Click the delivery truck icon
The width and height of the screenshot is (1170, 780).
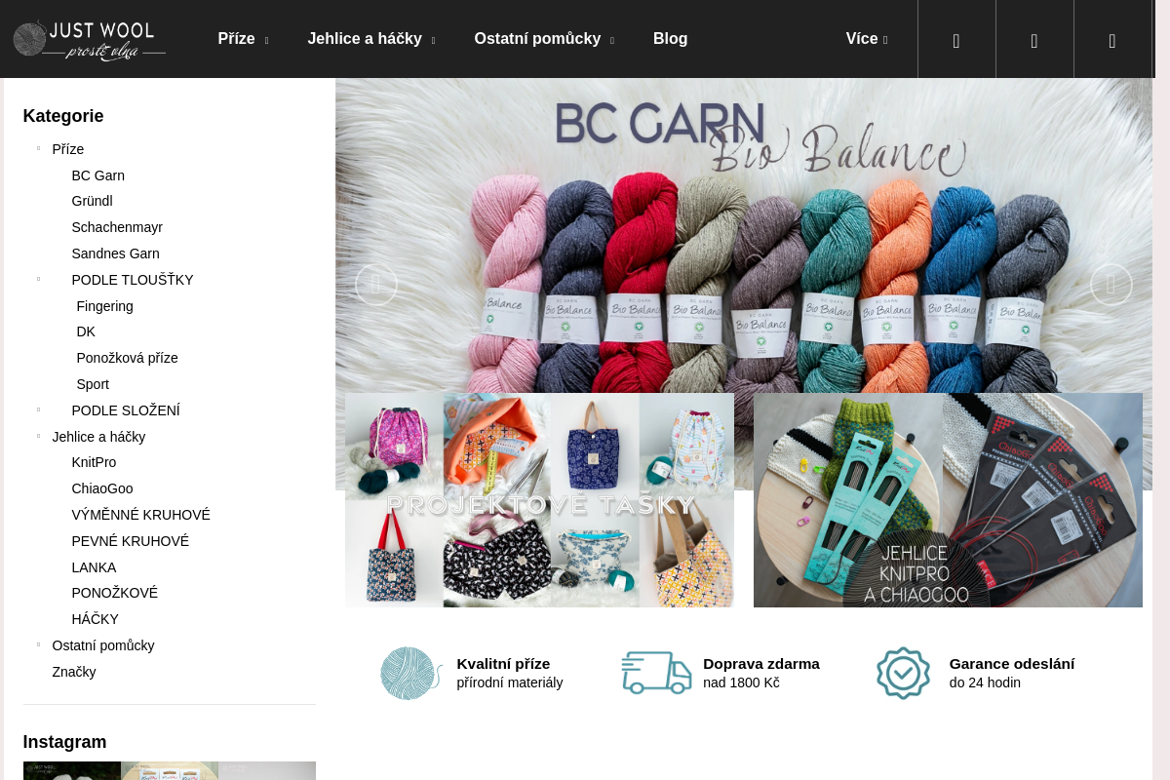coord(656,673)
